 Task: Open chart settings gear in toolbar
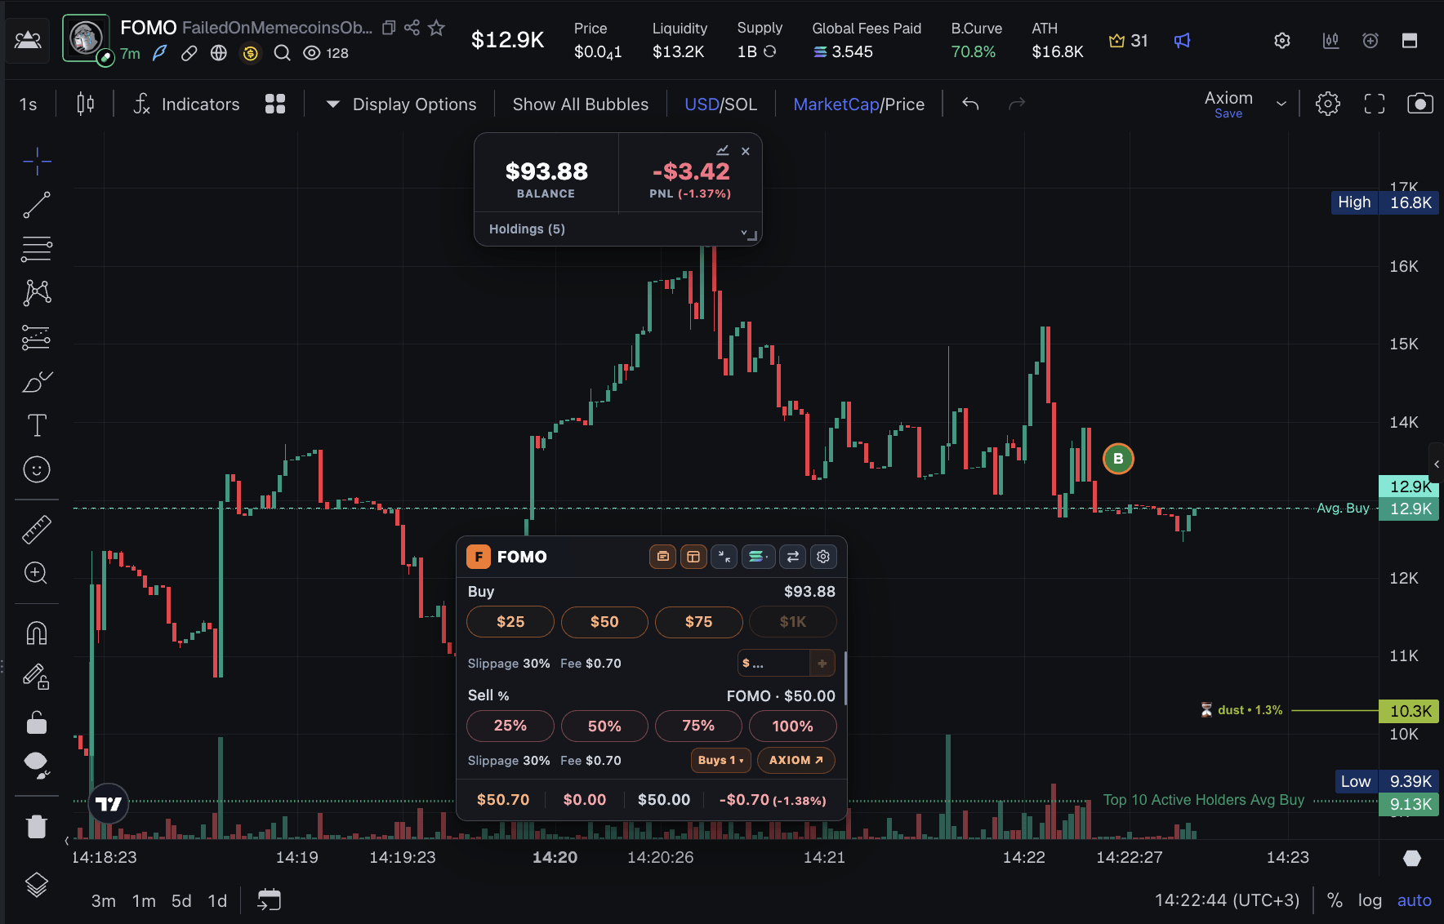pos(1328,104)
